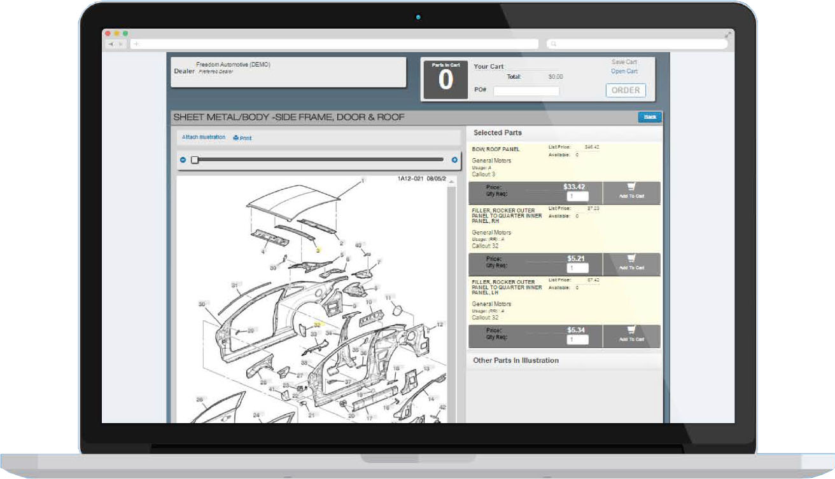This screenshot has height=479, width=835.
Task: Click the quantity field for BOW, ROOF PANEL
Action: click(x=578, y=196)
